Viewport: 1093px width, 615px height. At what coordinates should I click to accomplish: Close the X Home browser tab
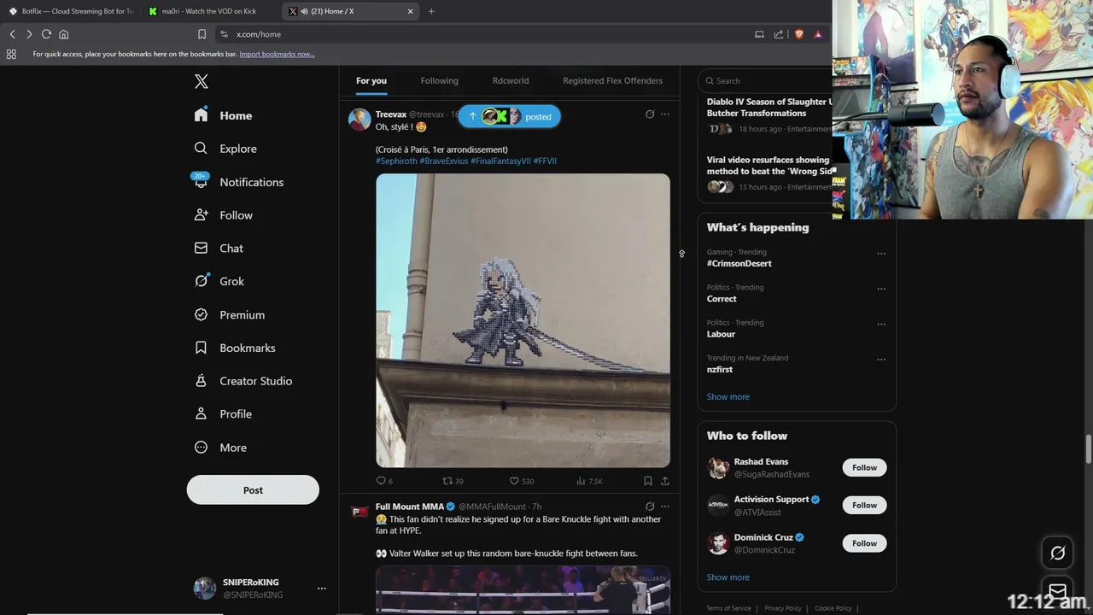click(410, 11)
